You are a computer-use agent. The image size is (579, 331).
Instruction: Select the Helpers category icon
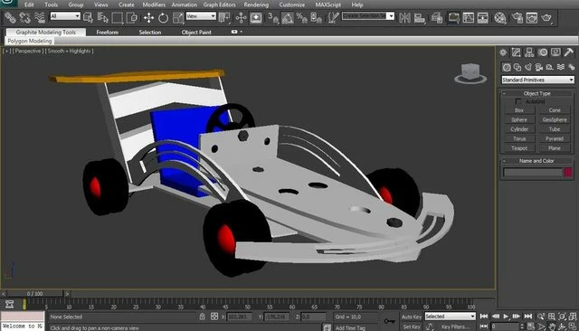tap(550, 67)
